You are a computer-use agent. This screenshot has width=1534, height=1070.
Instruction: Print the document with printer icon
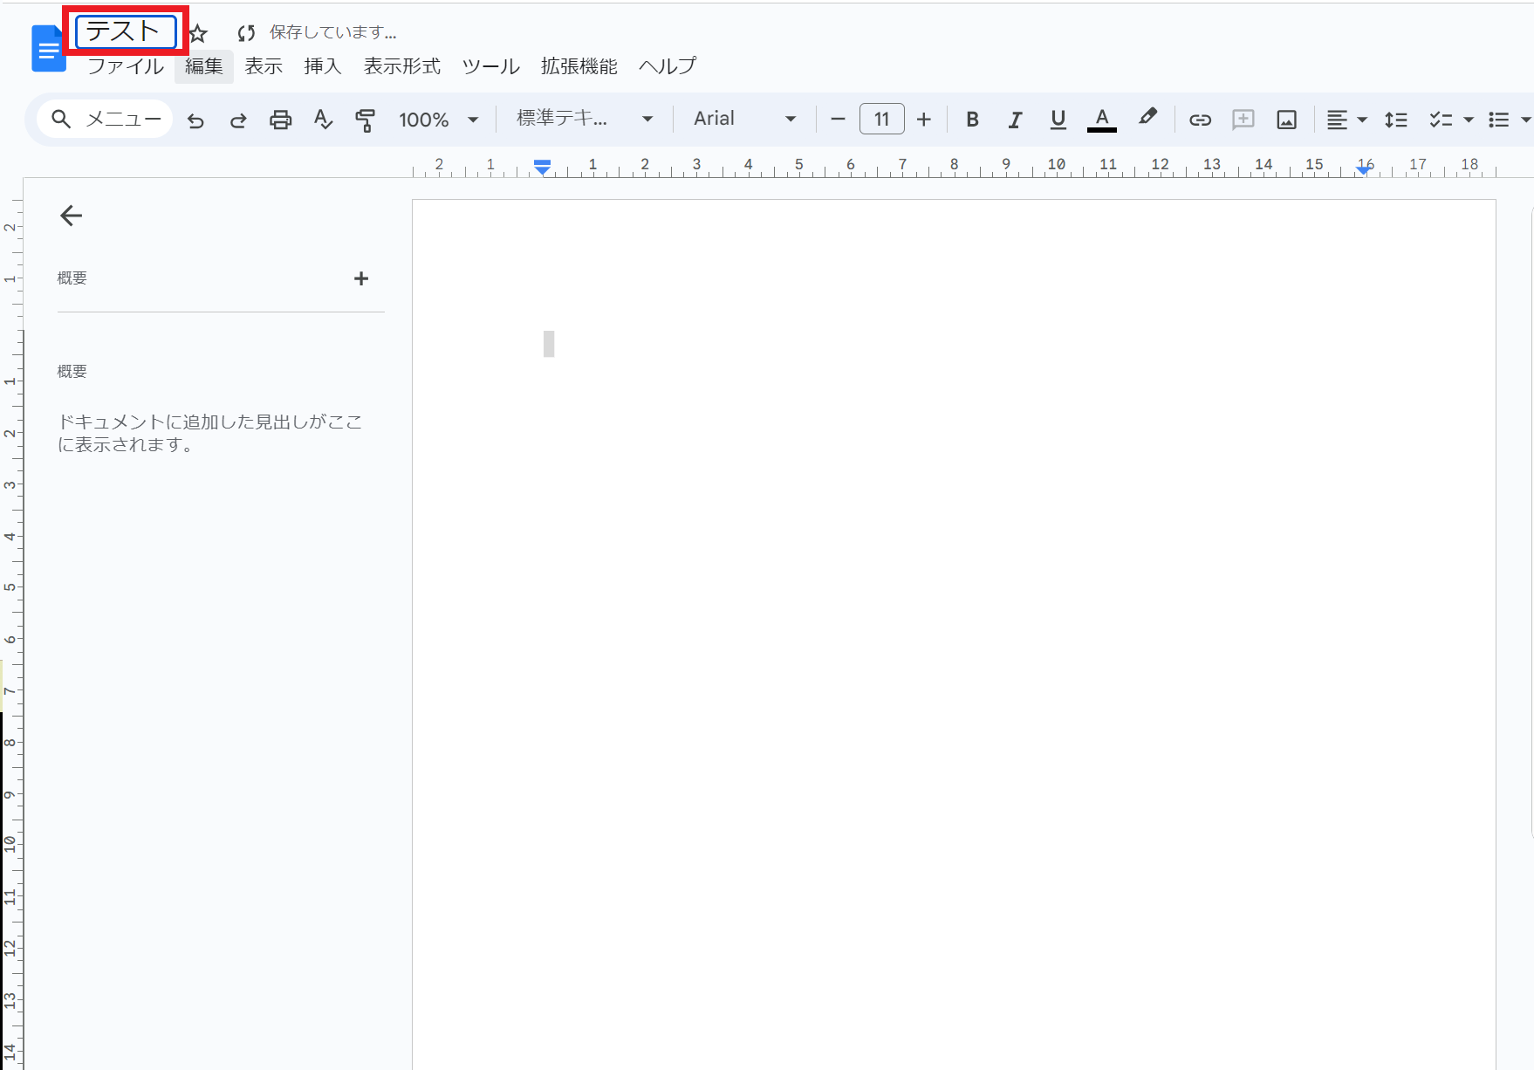coord(280,120)
